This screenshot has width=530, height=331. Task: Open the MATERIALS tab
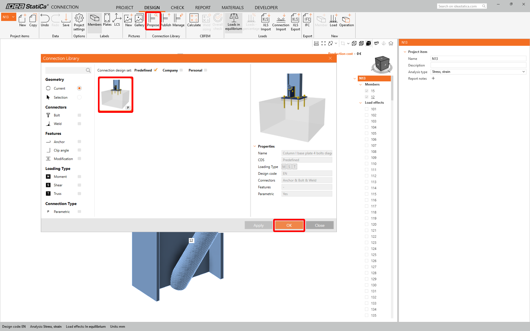[232, 7]
